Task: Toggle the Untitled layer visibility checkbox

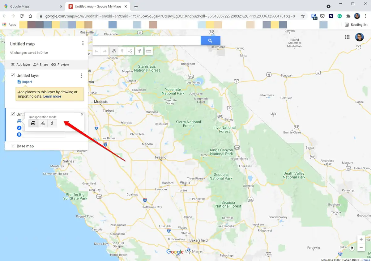Action: point(13,75)
